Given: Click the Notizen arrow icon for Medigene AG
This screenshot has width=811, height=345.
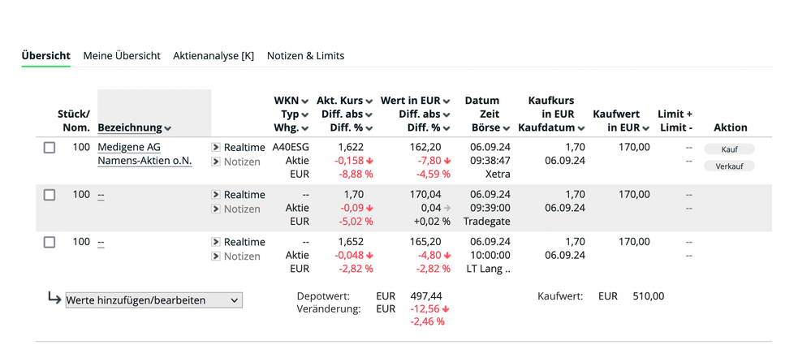Looking at the screenshot, I should click(x=216, y=162).
